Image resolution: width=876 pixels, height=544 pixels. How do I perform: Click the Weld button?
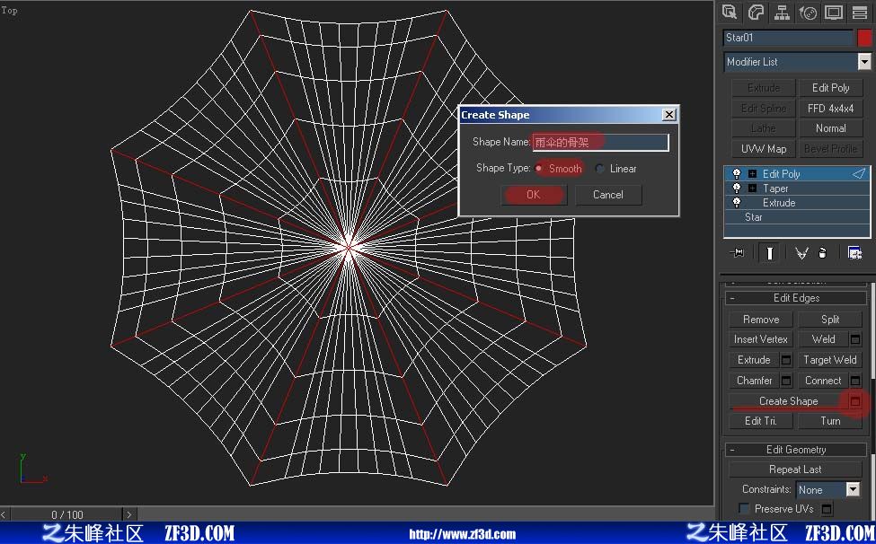[x=824, y=339]
